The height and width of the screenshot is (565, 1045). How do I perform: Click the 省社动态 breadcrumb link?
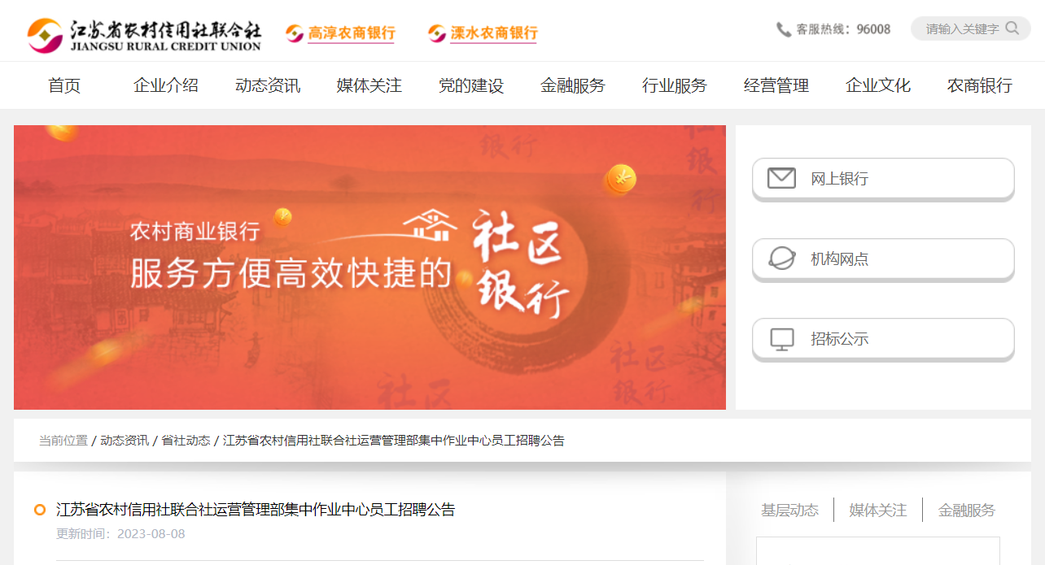click(x=186, y=440)
